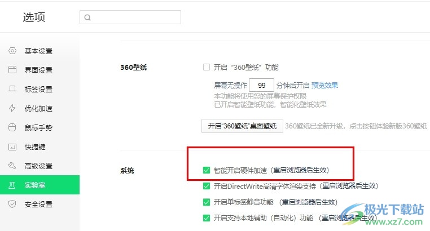Screen dimensions: 430x231
Task: Click the 鼠标手势 mouse icon
Action: [x=12, y=127]
